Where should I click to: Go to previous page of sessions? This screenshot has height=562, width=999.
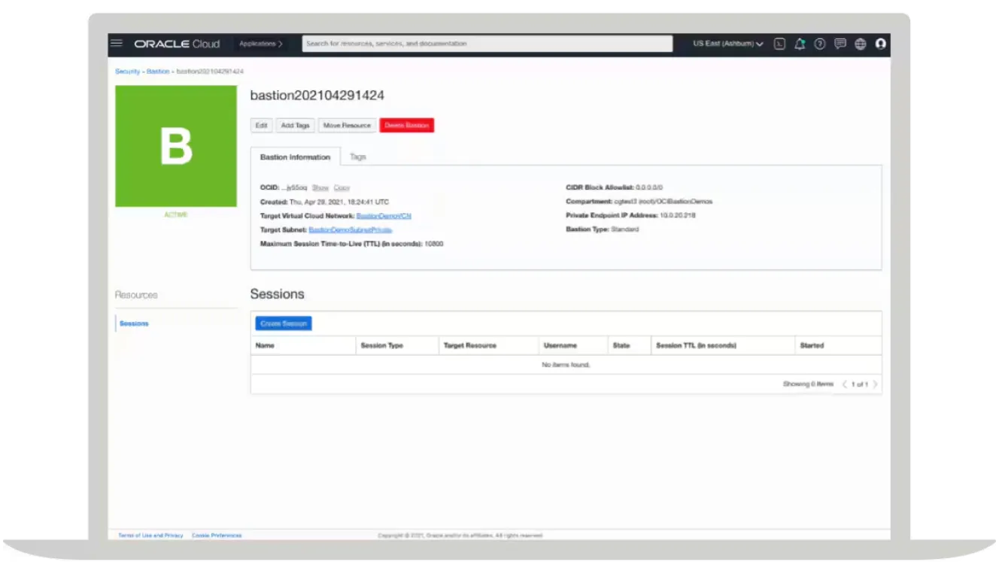click(x=845, y=384)
